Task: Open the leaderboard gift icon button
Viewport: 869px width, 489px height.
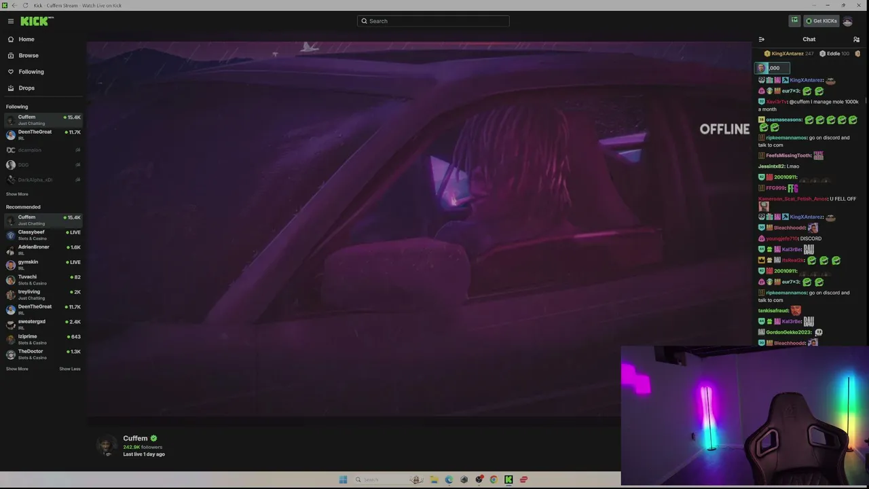Action: [x=794, y=21]
